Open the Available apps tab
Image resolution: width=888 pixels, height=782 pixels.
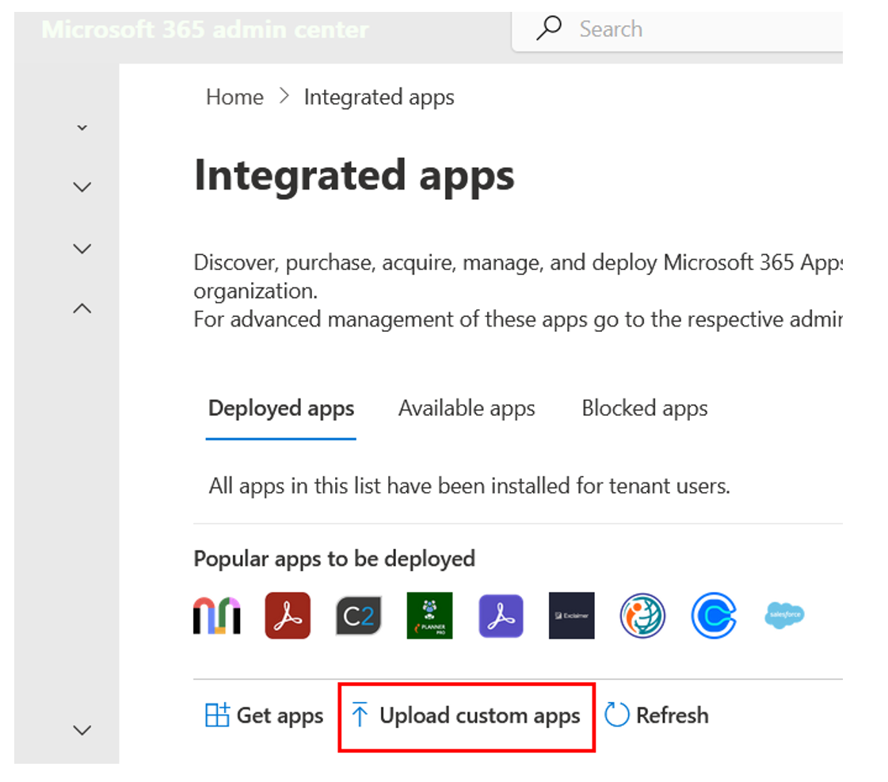(467, 409)
